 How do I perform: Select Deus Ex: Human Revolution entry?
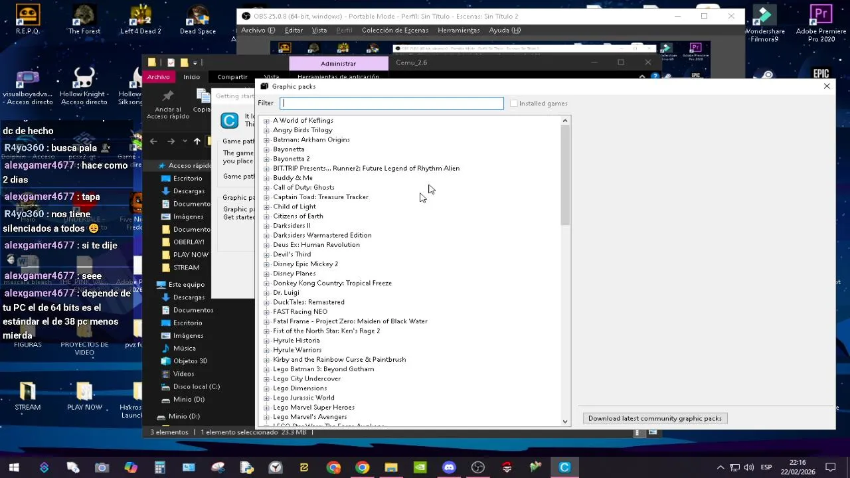tap(316, 245)
